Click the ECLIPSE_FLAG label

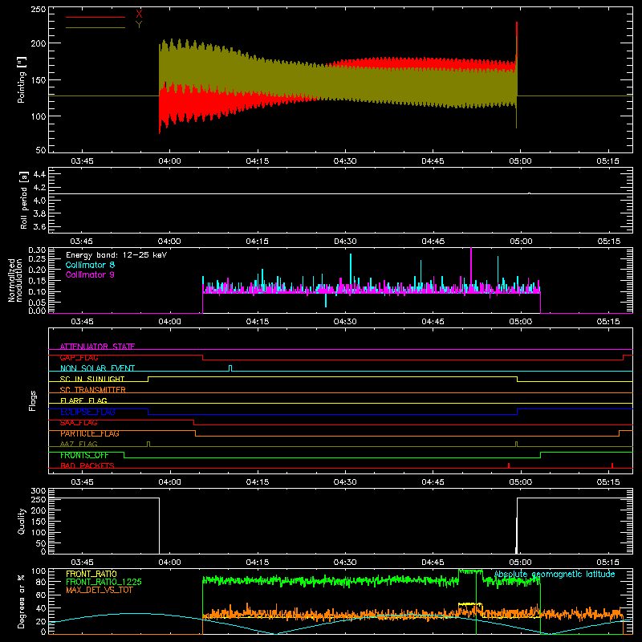(x=87, y=412)
